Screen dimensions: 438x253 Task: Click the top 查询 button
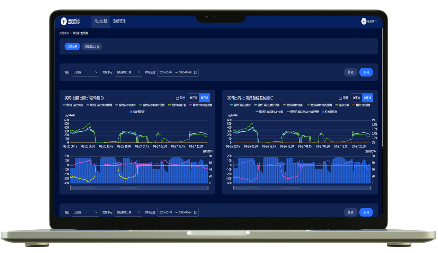(x=366, y=72)
